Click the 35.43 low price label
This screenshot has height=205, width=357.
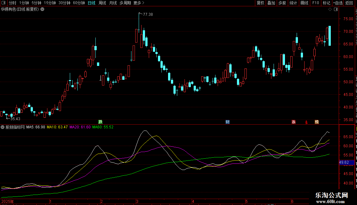coord(15,119)
